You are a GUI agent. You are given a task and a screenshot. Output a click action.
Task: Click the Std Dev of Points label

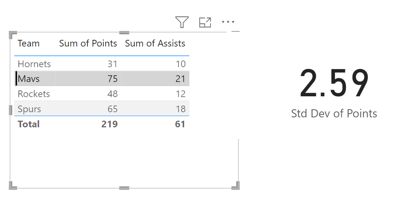[x=334, y=113]
